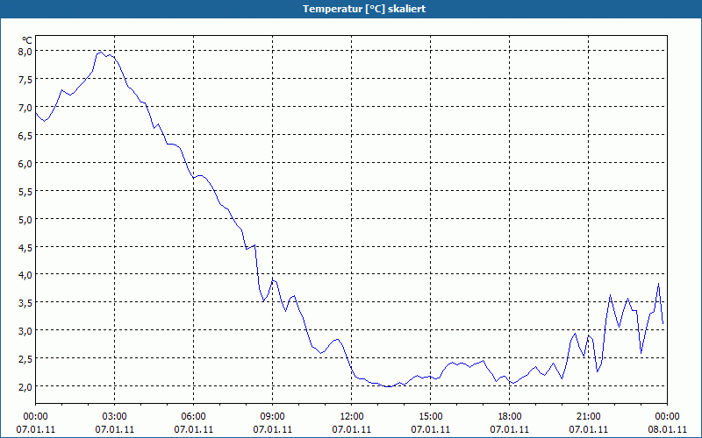The image size is (702, 438).
Task: Click the 21:00 time axis label
Action: coord(588,417)
